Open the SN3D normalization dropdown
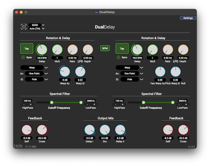Screen dimensions: 210x166 [36, 25]
